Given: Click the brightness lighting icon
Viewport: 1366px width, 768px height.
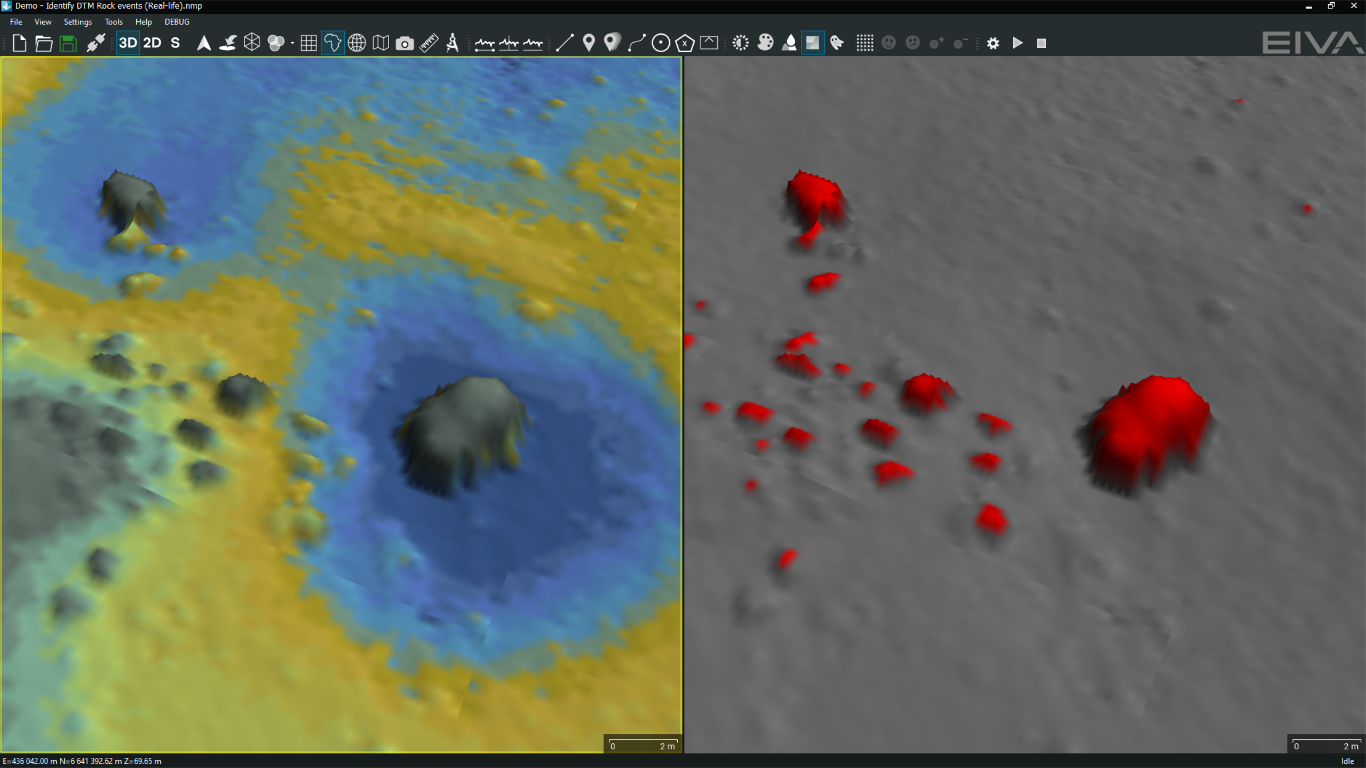Looking at the screenshot, I should [x=741, y=43].
